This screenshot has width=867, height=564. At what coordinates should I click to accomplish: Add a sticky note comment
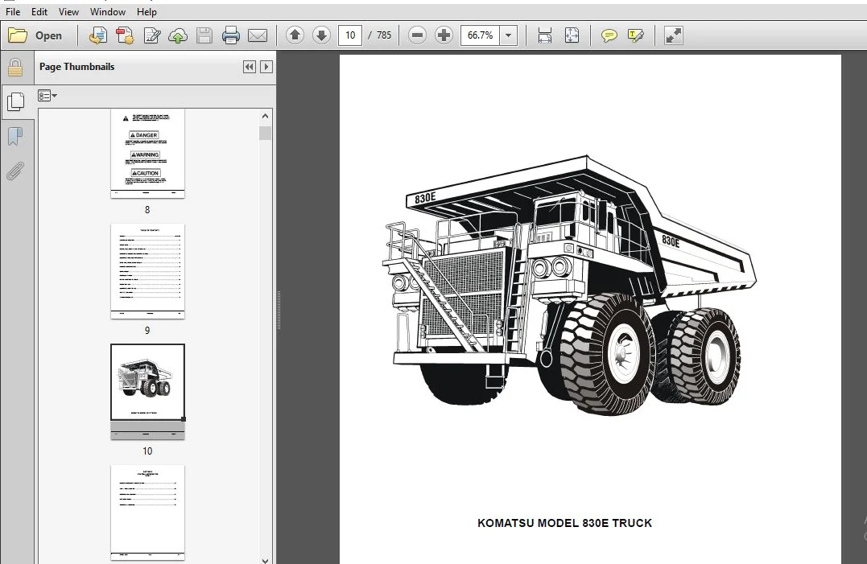point(609,35)
